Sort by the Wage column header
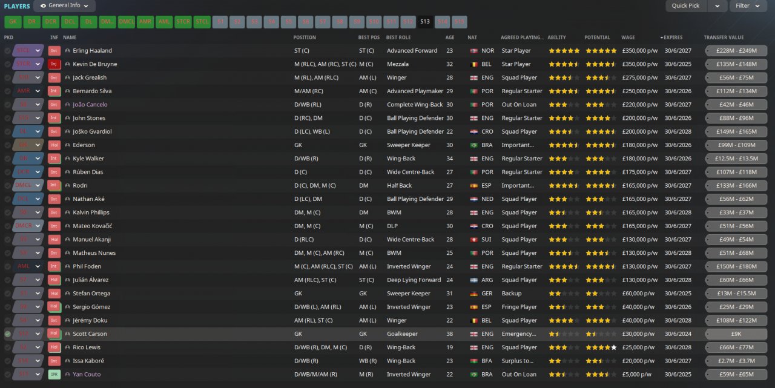The image size is (775, 388). click(x=628, y=38)
